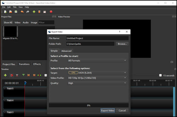The width and height of the screenshot is (177, 117).
Task: Open the Title menu
Action: click(15, 7)
